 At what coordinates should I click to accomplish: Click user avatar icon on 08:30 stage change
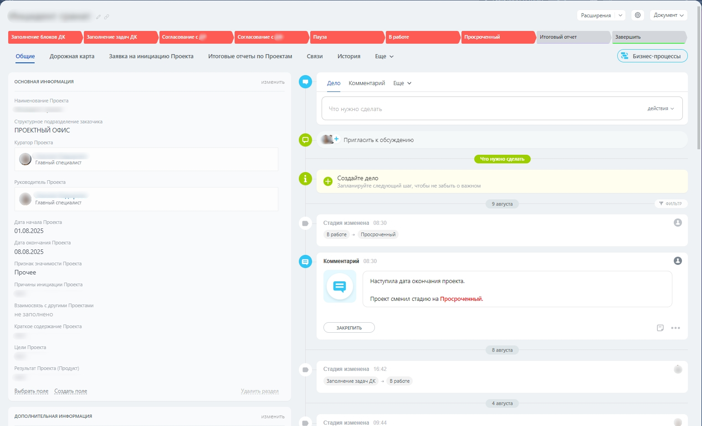(678, 223)
